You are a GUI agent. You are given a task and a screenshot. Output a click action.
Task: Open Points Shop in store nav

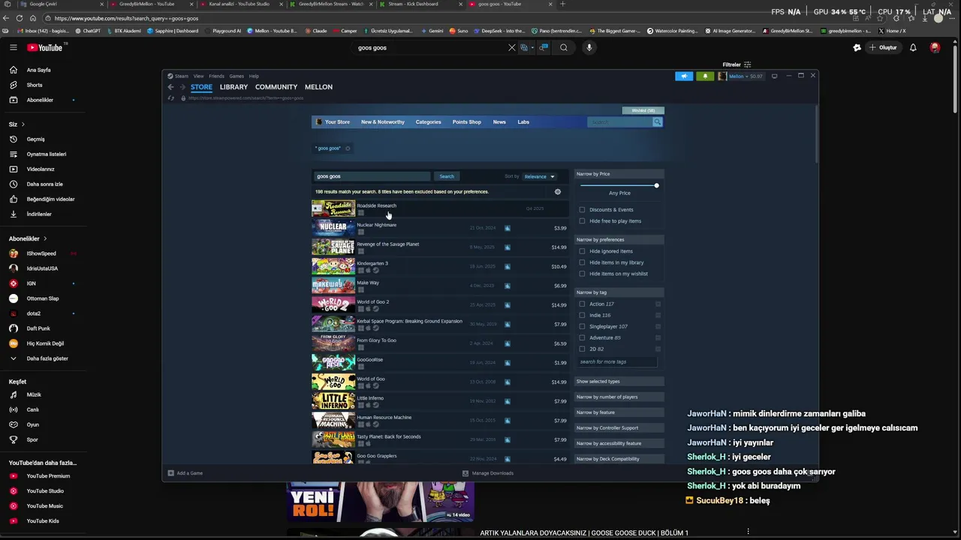[466, 122]
